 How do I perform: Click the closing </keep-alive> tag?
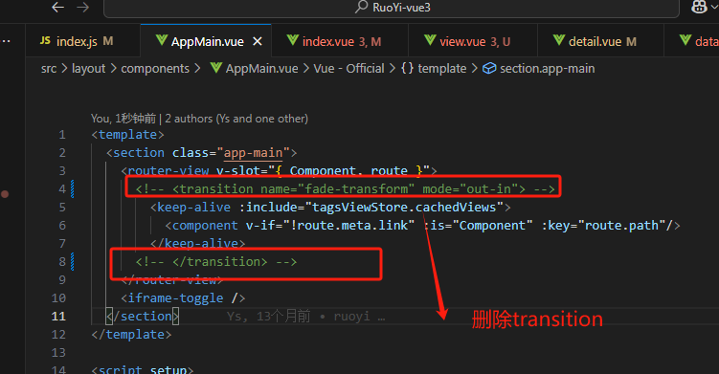[197, 243]
